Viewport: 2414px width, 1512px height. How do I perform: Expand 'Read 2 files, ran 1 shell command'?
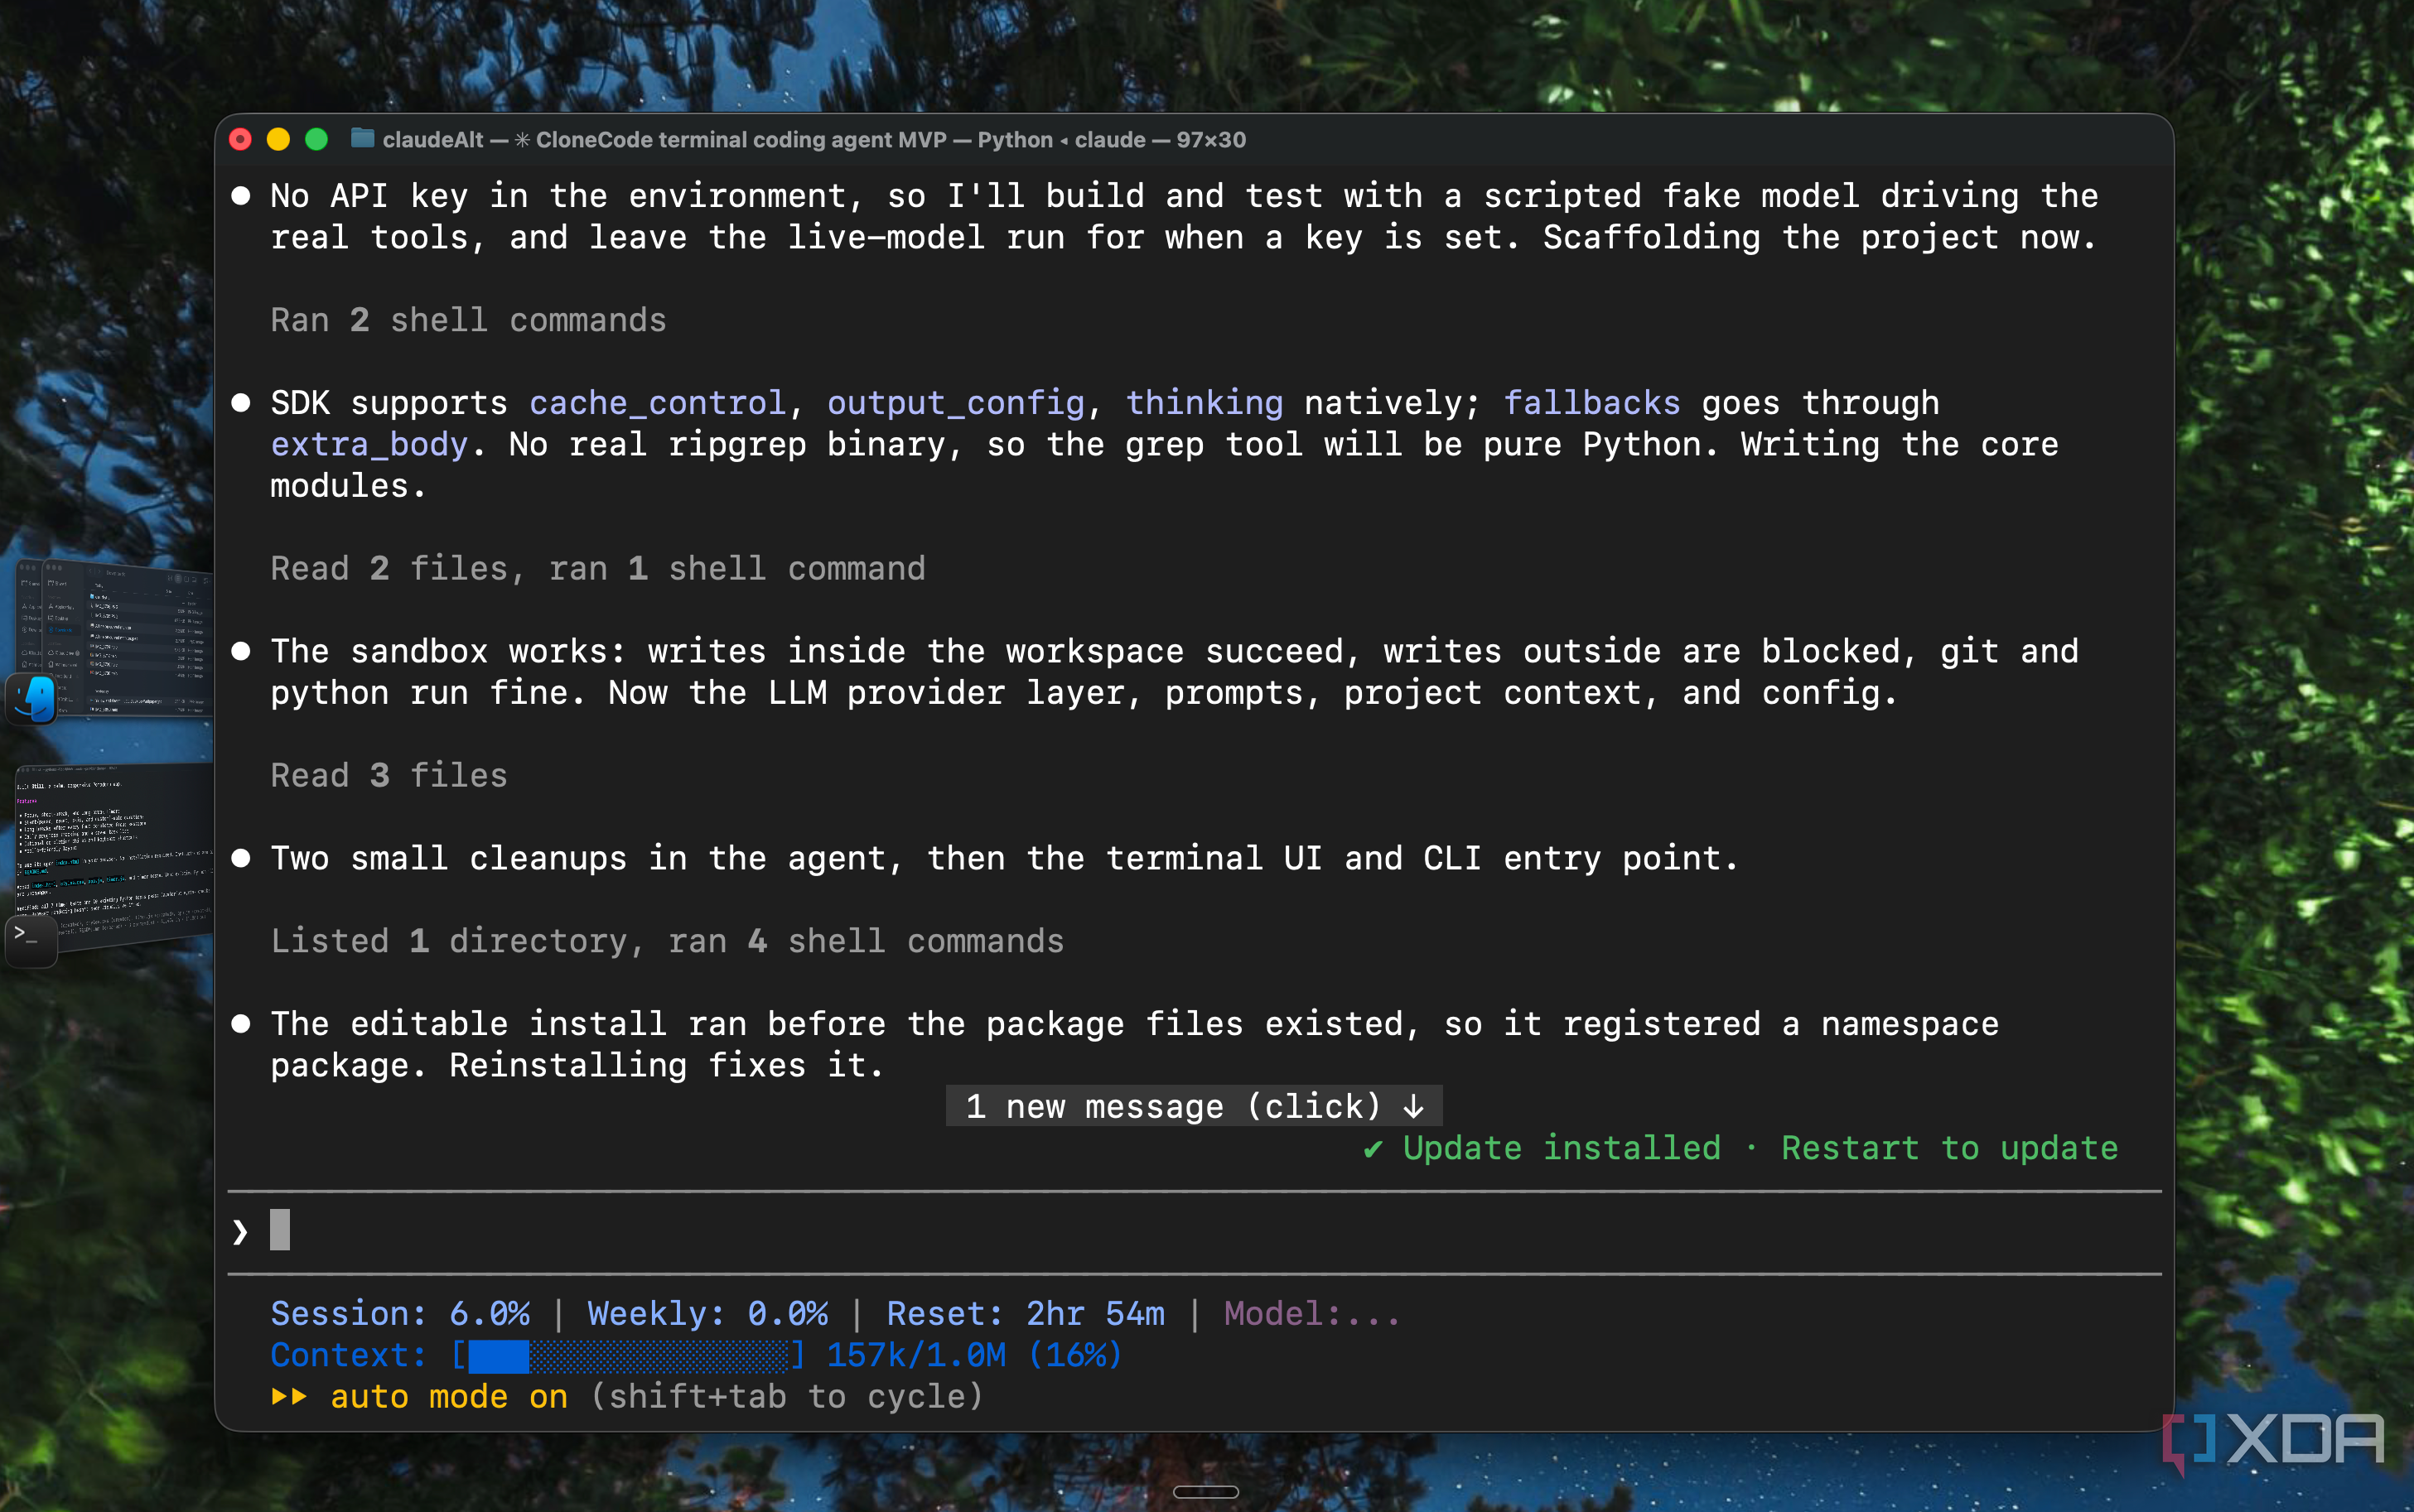pos(598,569)
